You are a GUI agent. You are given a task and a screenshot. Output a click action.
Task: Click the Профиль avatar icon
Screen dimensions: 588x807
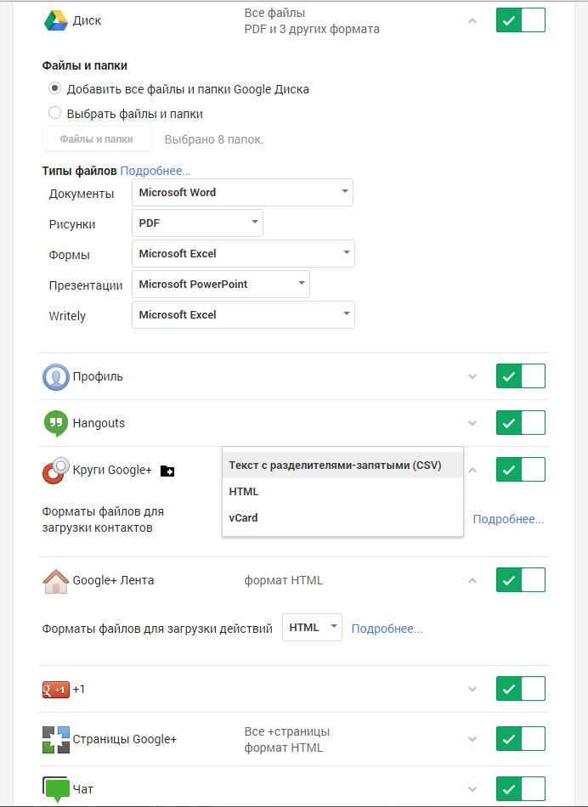[x=55, y=376]
